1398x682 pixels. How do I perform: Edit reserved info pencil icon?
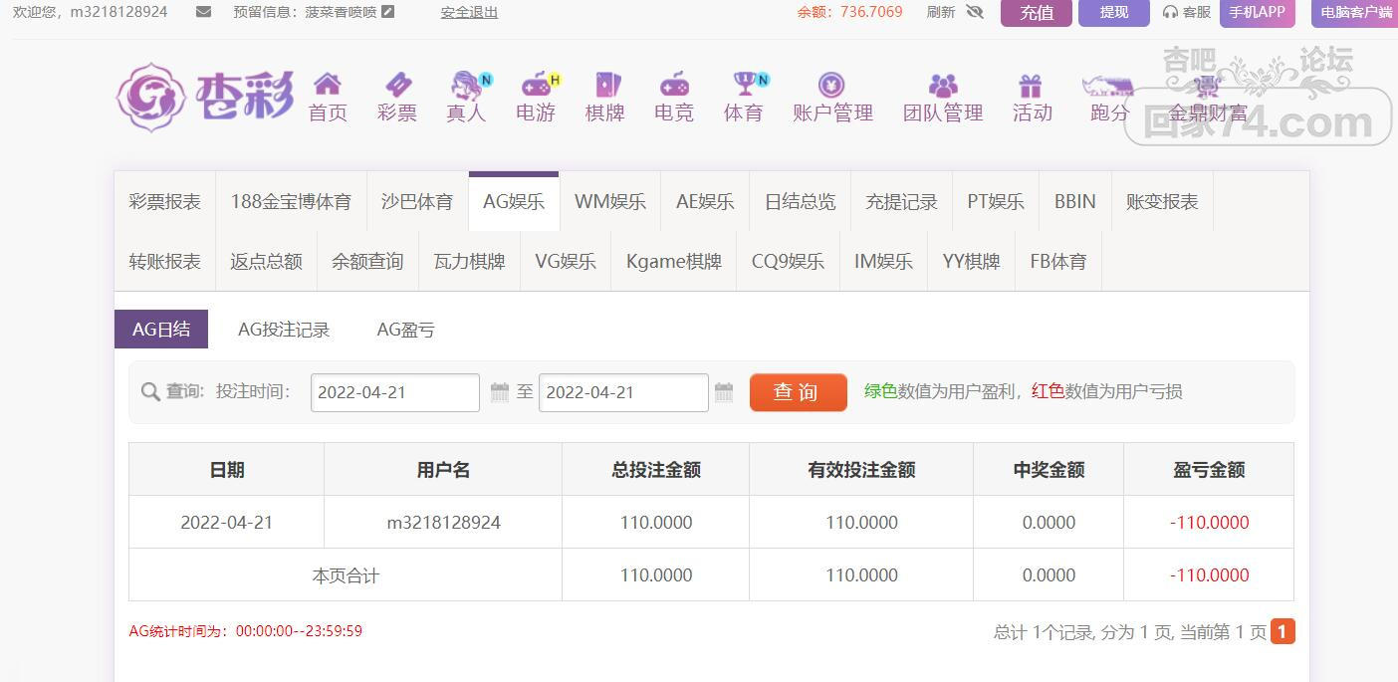(x=388, y=12)
